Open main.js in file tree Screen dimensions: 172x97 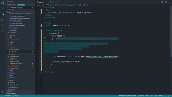13,54
